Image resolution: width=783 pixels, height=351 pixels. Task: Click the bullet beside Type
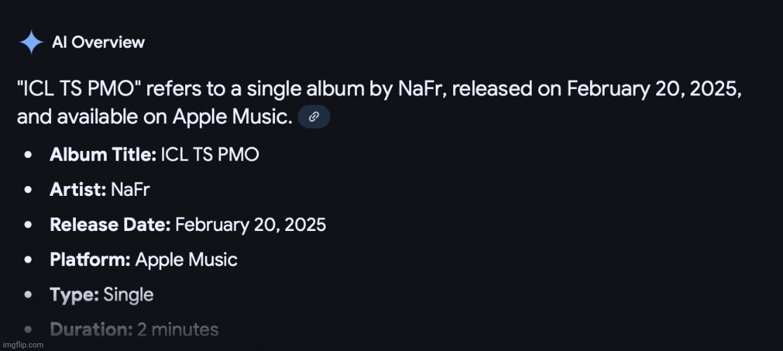click(27, 295)
